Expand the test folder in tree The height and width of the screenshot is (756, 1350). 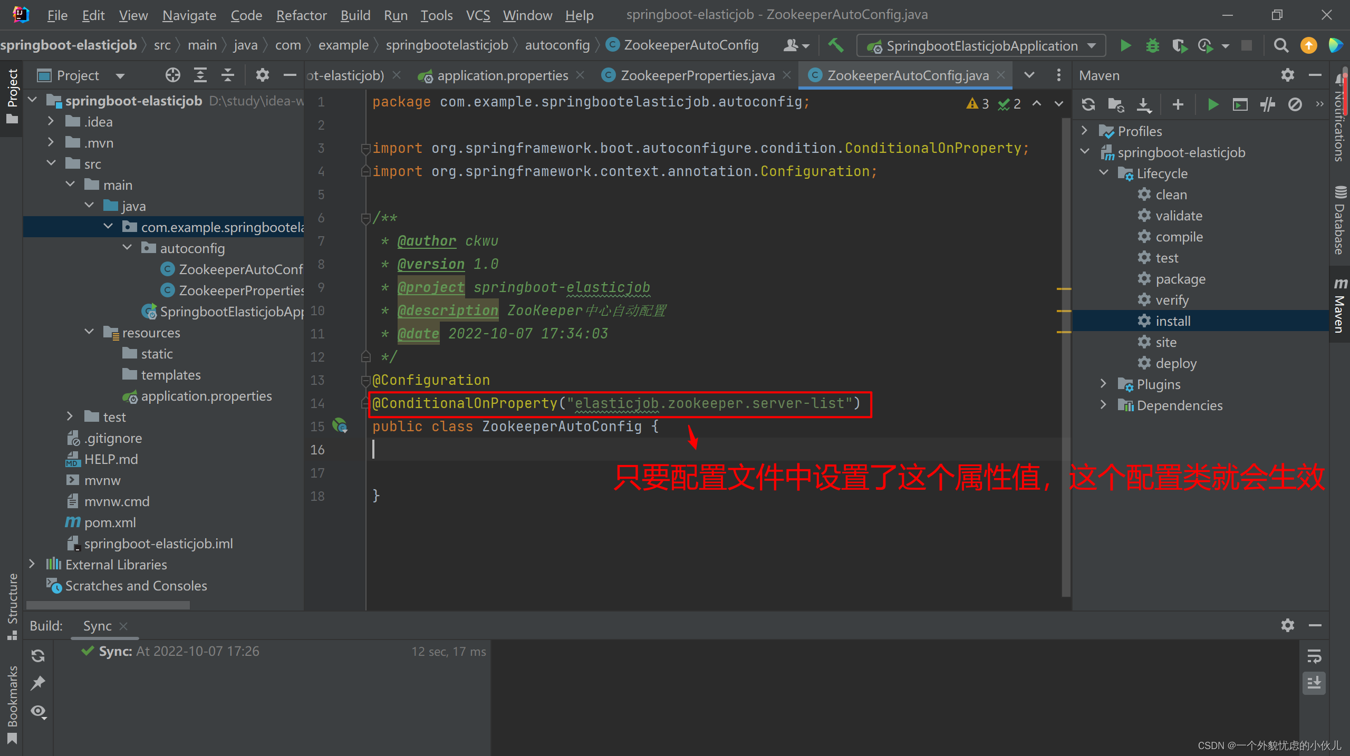coord(70,416)
